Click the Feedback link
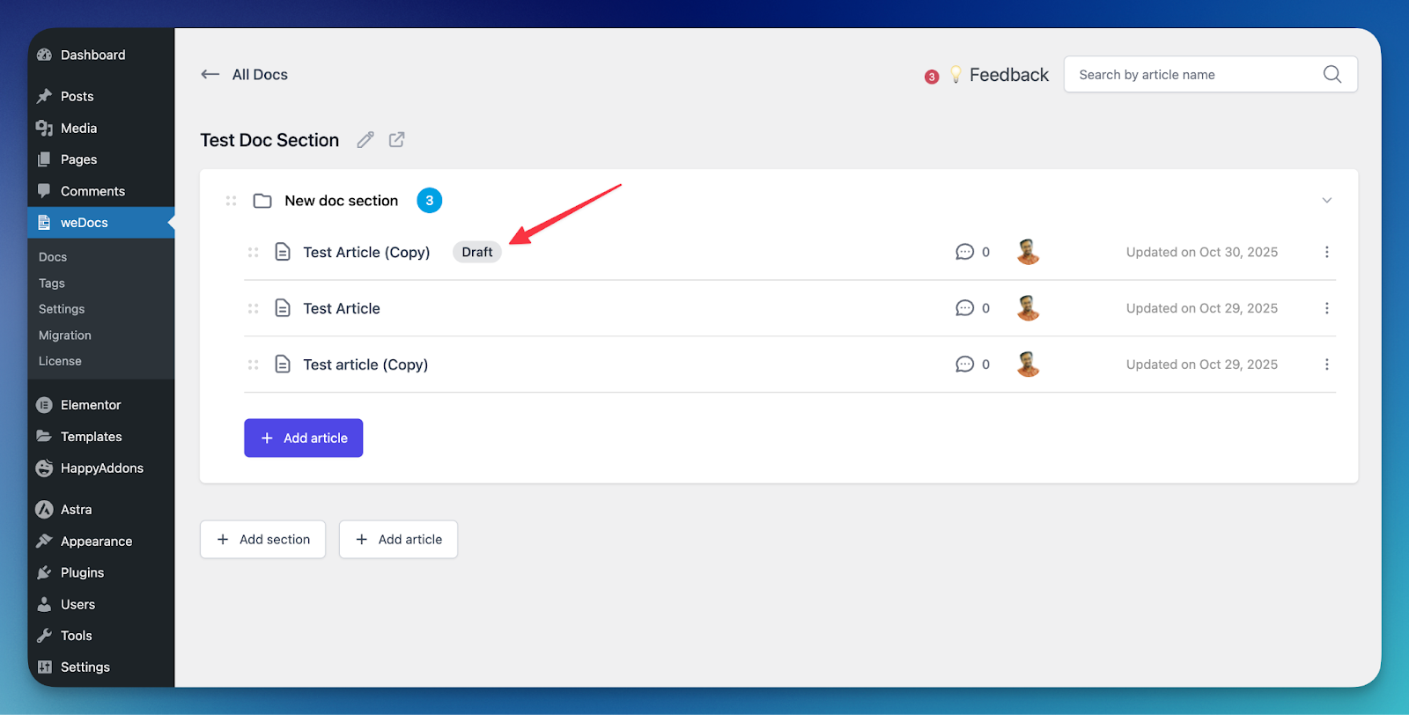 coord(1008,75)
